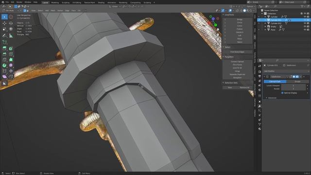Select the Annotate pencil tool
The width and height of the screenshot is (311, 175).
(4, 35)
